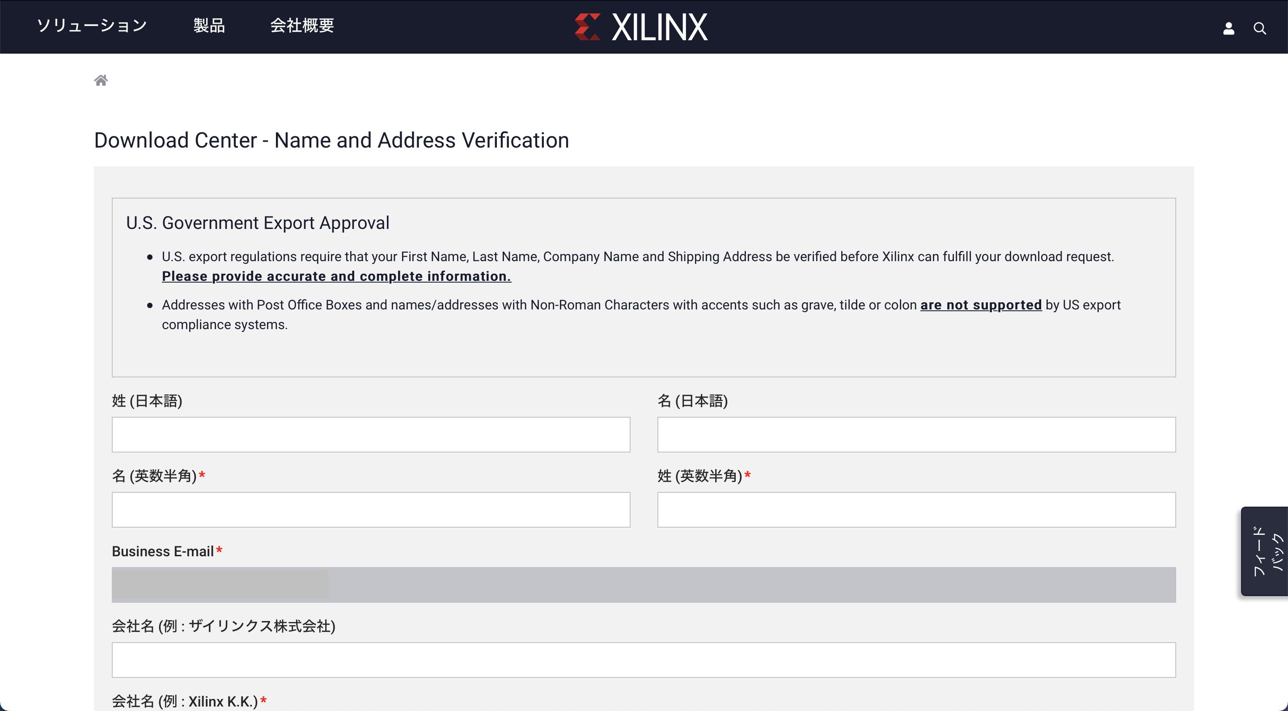Click the Xilinx logo
This screenshot has height=711, width=1288.
pos(641,27)
